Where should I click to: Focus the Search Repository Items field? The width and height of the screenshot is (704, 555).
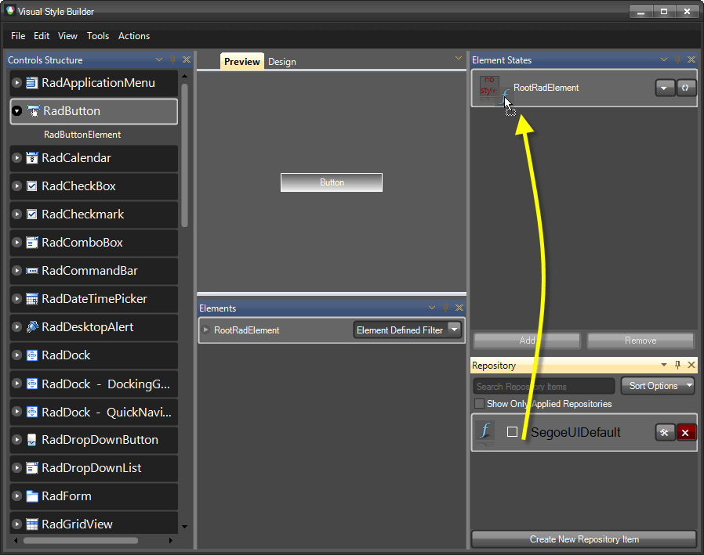544,386
